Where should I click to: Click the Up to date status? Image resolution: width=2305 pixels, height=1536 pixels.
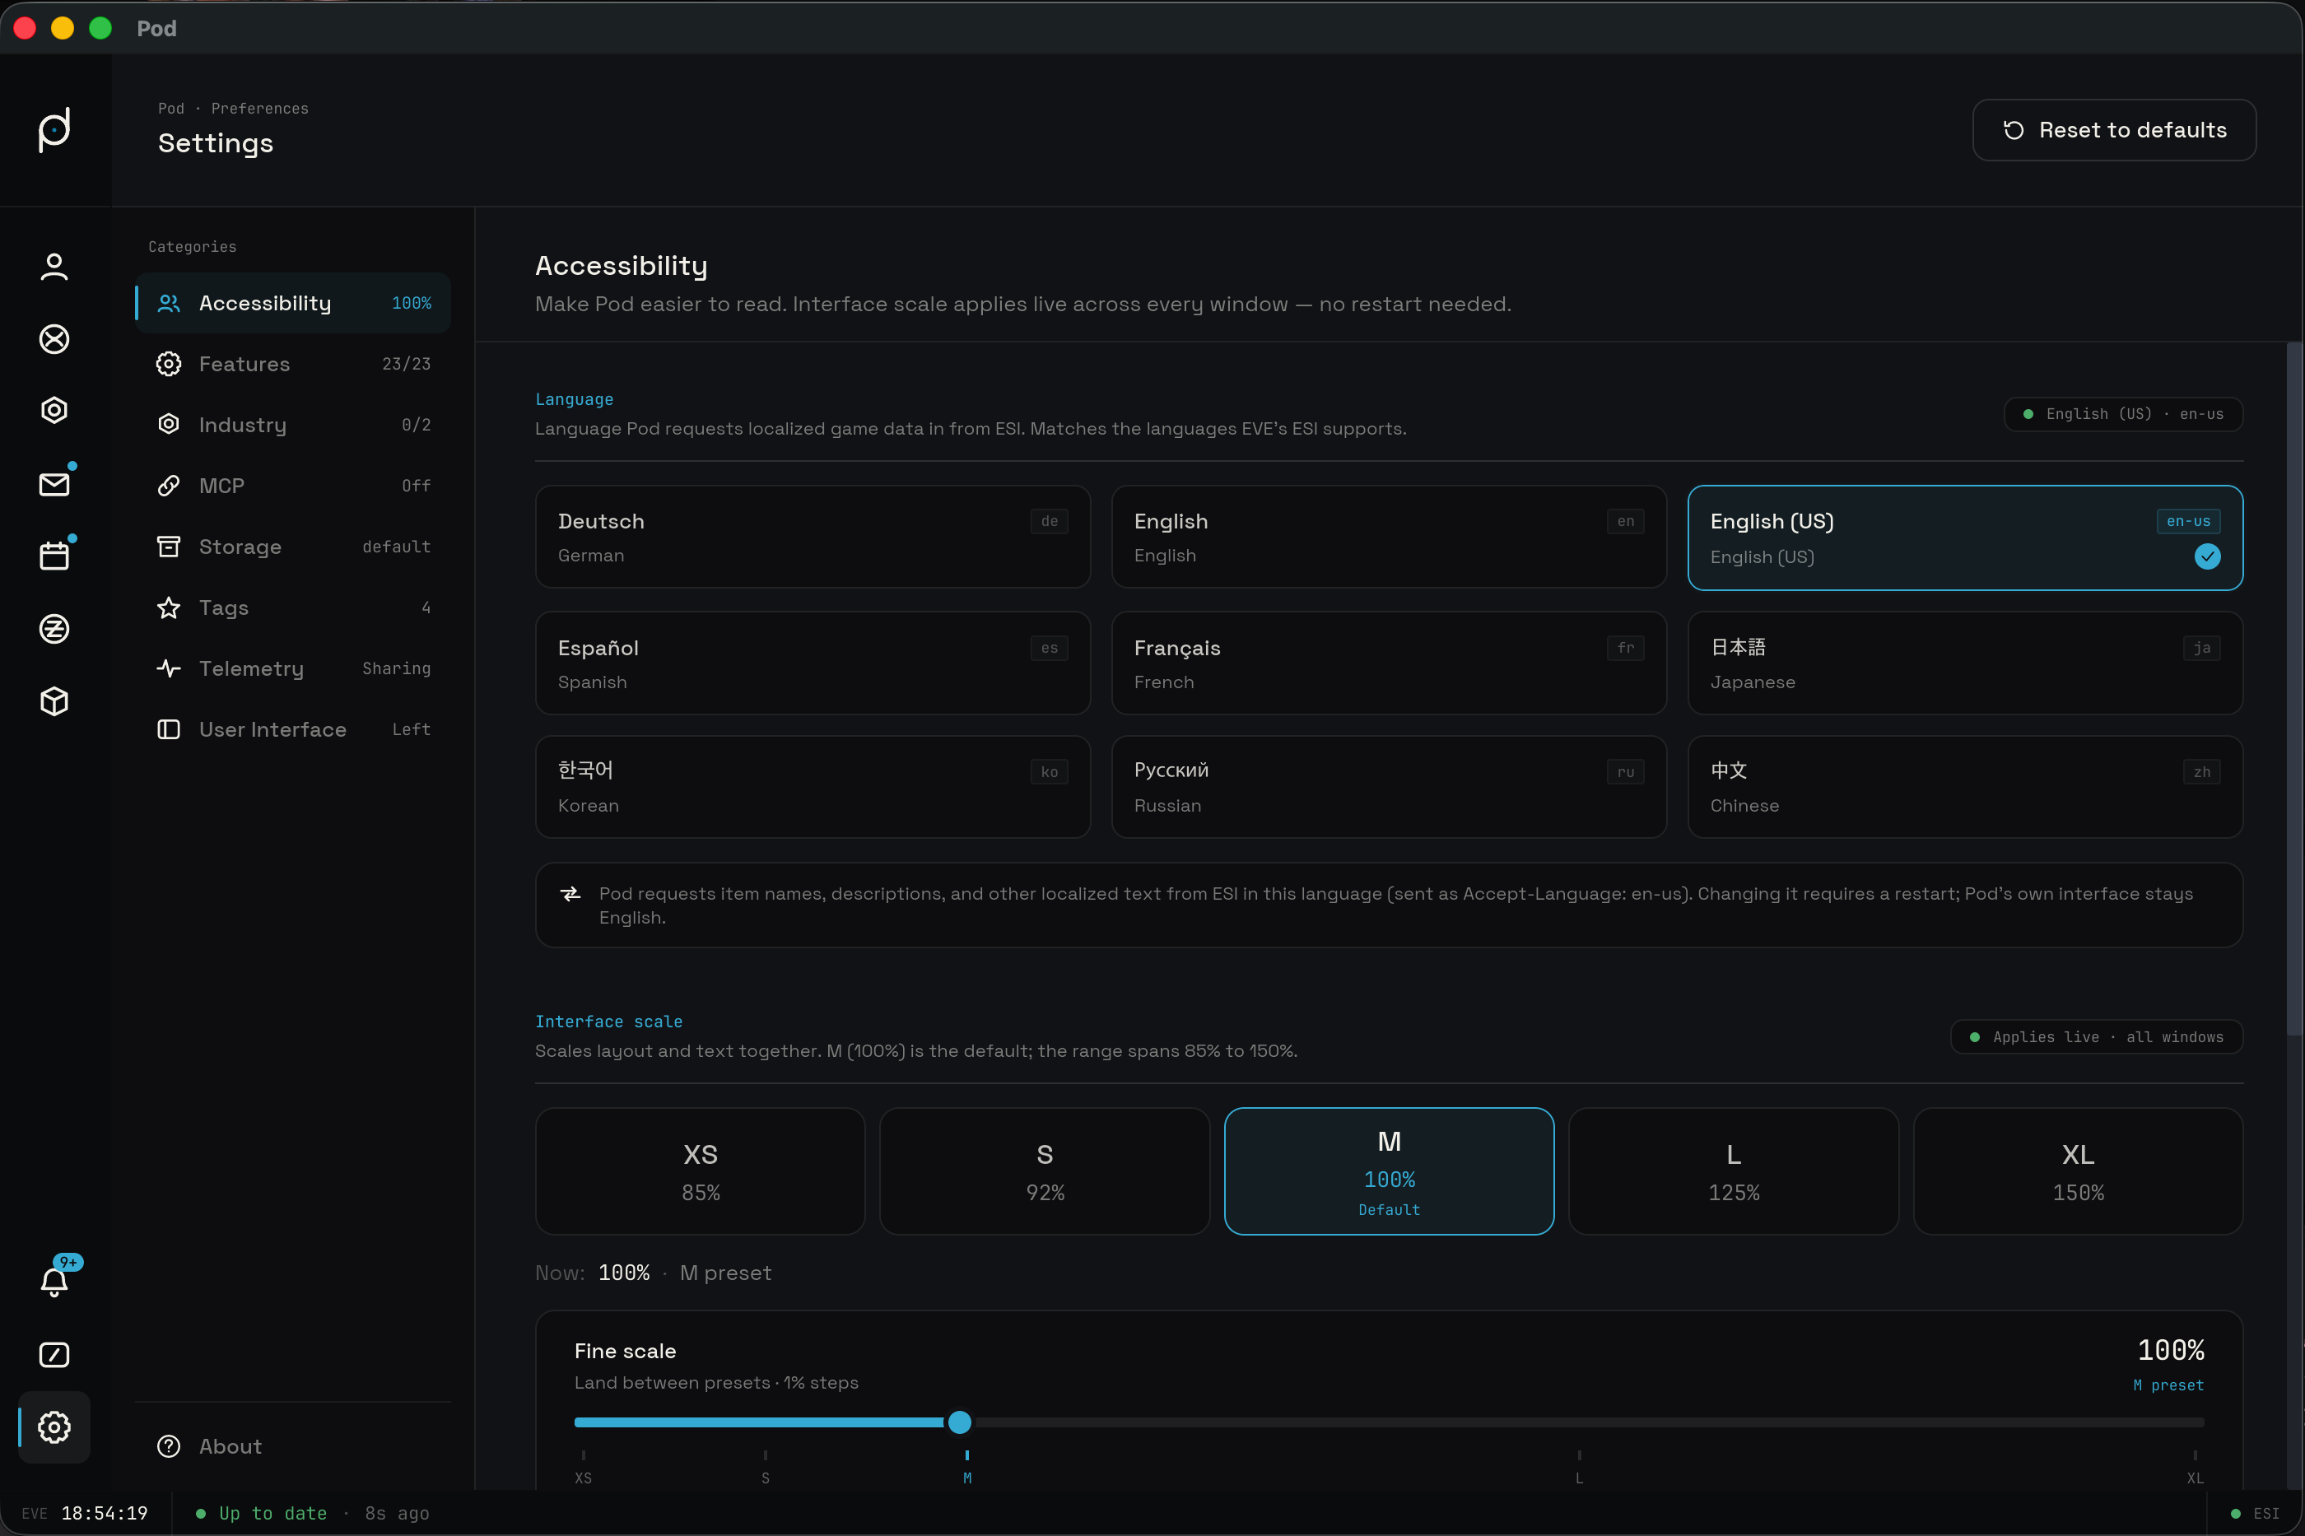point(262,1514)
